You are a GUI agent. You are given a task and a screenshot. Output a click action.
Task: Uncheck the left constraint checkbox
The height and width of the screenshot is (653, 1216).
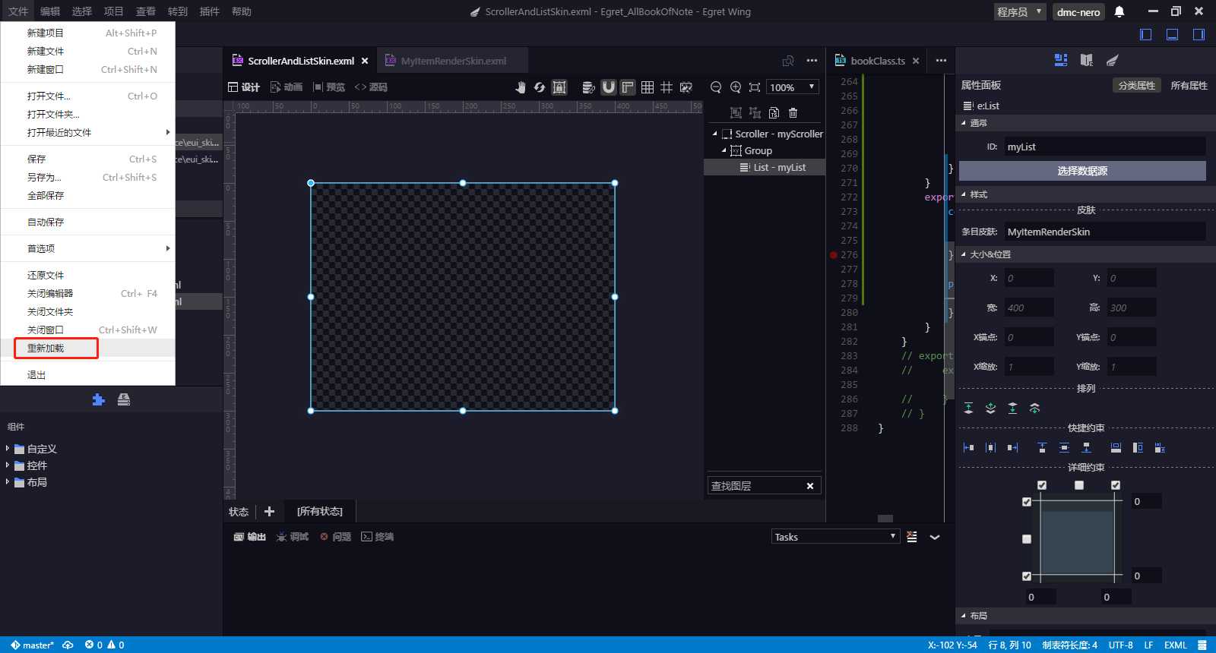(1042, 485)
